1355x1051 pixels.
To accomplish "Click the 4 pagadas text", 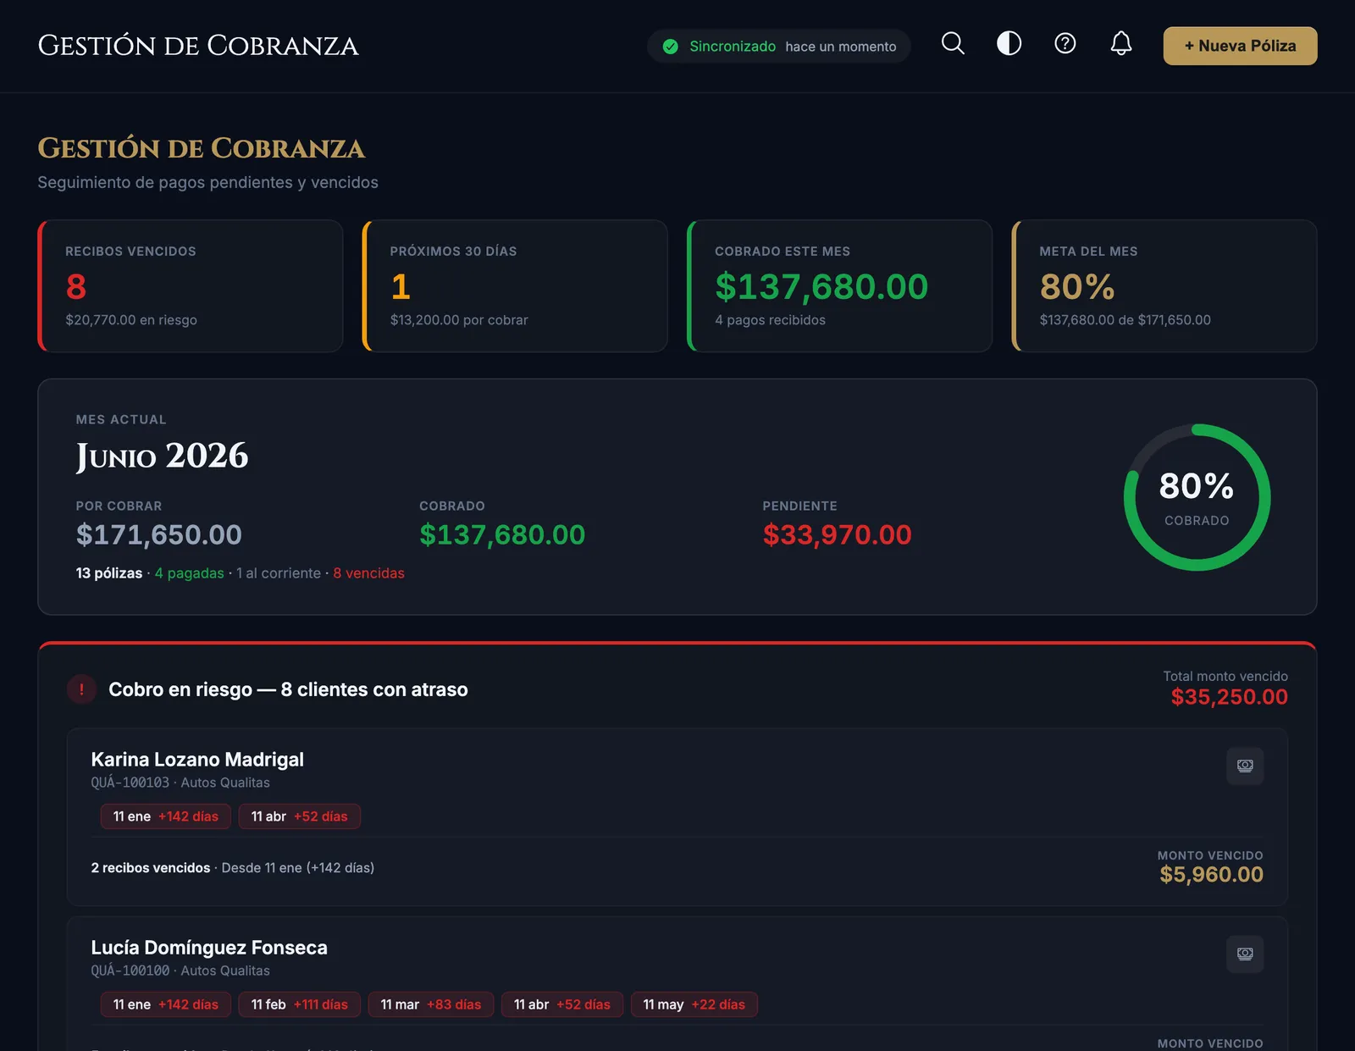I will pyautogui.click(x=189, y=573).
